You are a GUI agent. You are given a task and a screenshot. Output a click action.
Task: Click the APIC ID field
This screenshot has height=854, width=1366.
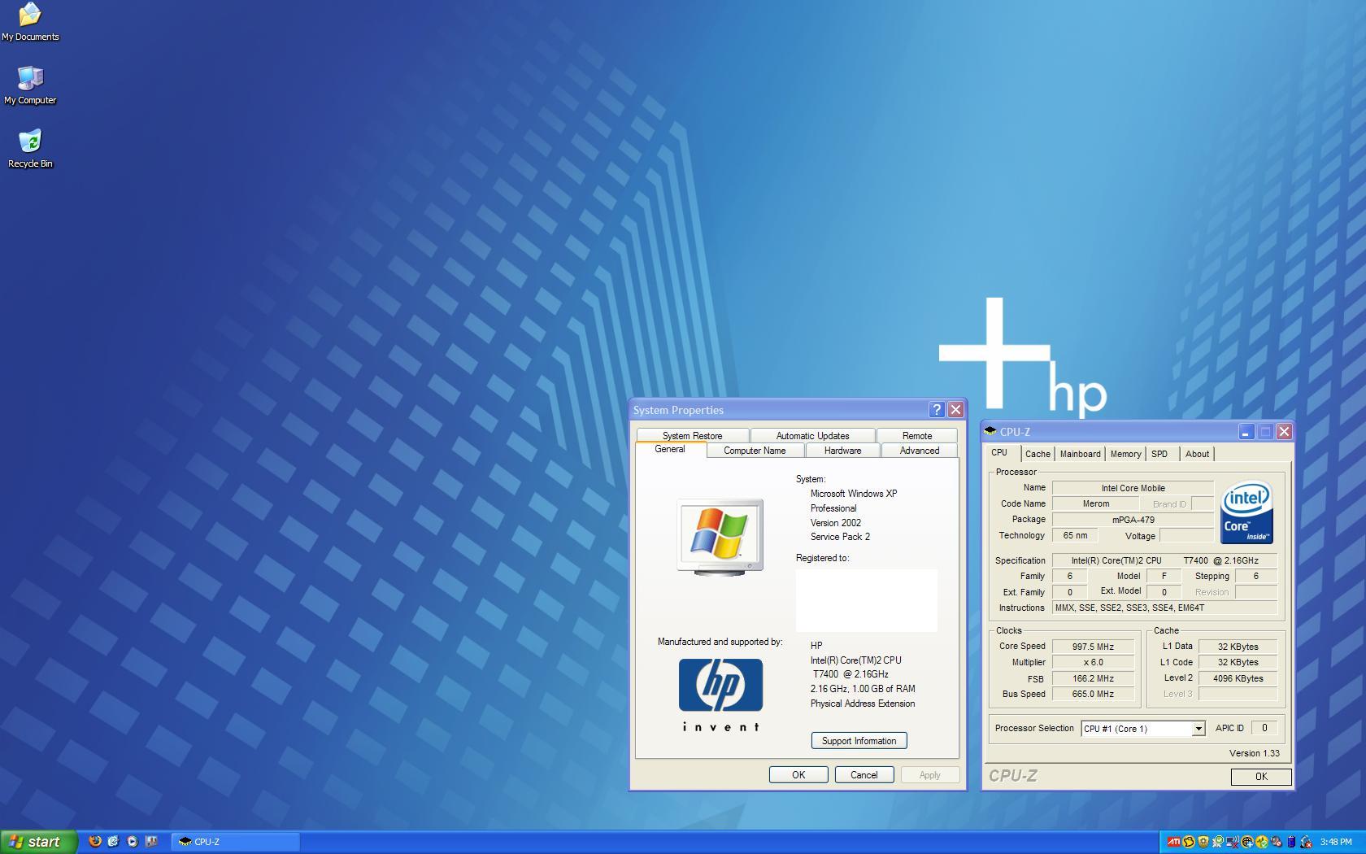pyautogui.click(x=1264, y=728)
